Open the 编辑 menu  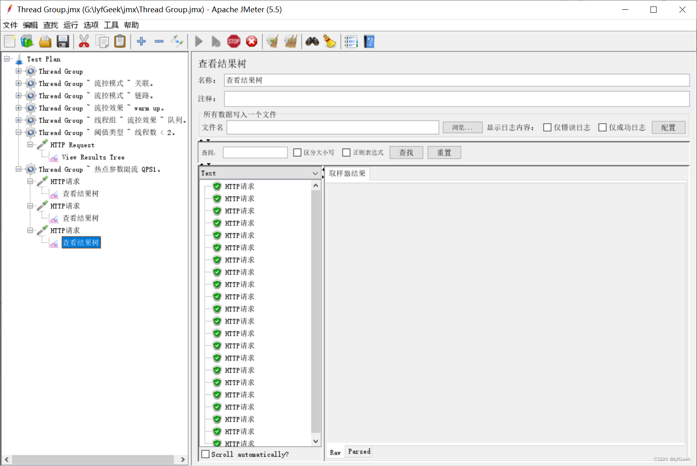tap(30, 25)
